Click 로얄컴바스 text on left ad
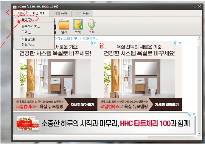Image resolution: width=205 pixels, height=144 pixels. tap(25, 107)
